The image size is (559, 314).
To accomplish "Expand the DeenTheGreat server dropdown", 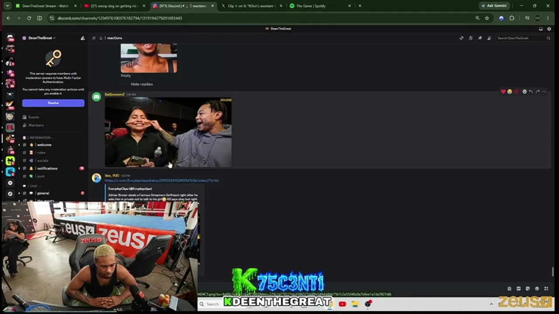I will tap(40, 38).
